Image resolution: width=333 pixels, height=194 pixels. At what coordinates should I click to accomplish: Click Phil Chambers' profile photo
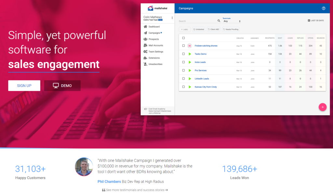(84, 167)
